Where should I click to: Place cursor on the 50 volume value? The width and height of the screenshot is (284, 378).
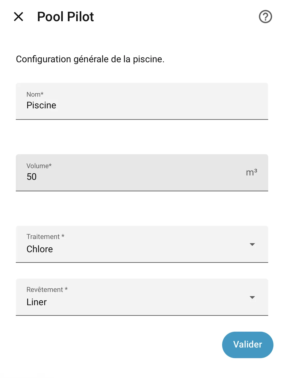[x=31, y=177]
